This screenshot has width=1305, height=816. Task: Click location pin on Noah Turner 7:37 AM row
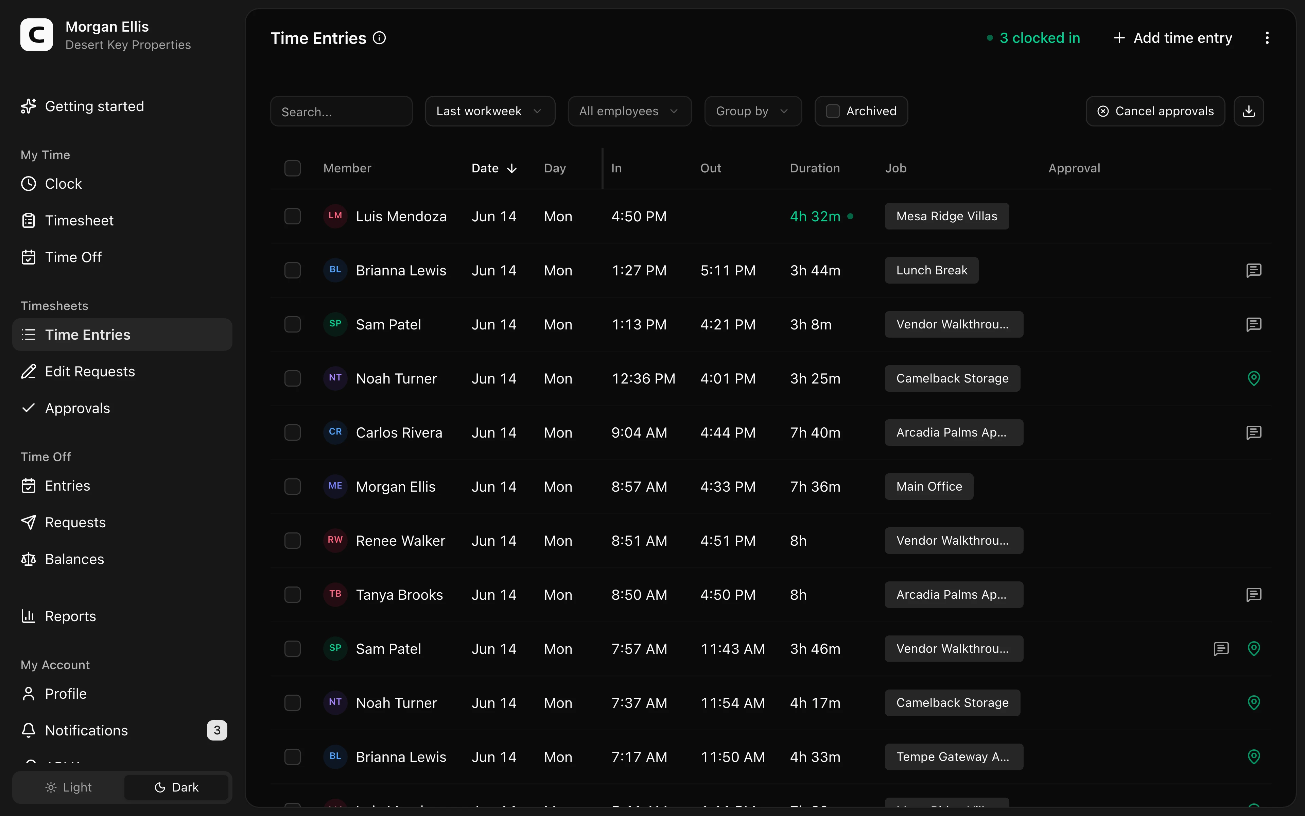coord(1254,703)
